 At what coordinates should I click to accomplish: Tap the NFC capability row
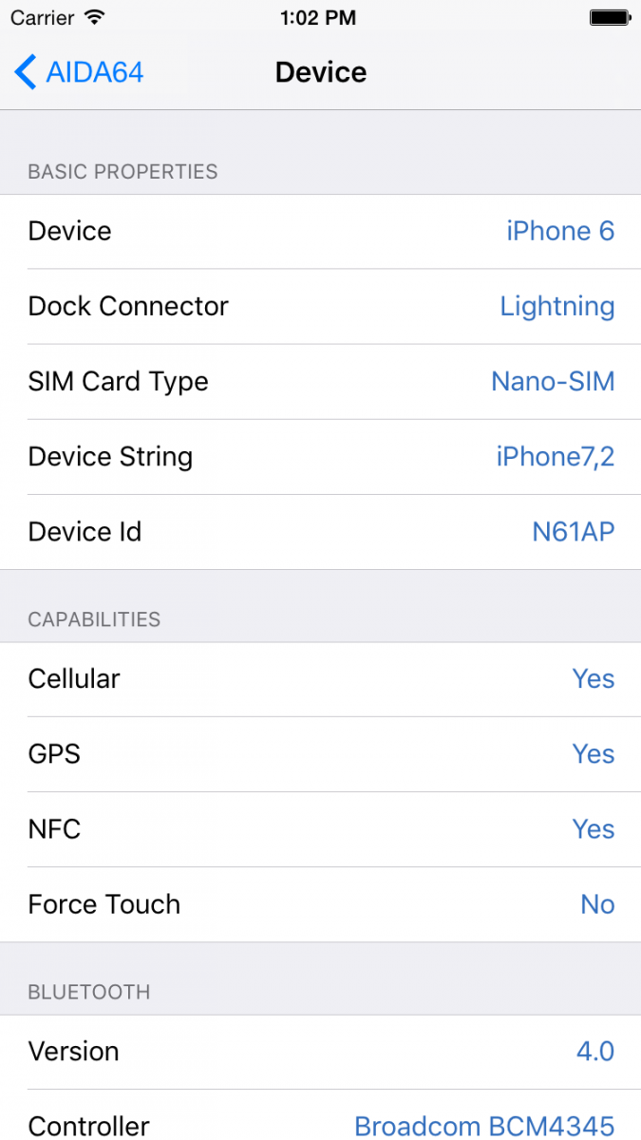pos(320,829)
